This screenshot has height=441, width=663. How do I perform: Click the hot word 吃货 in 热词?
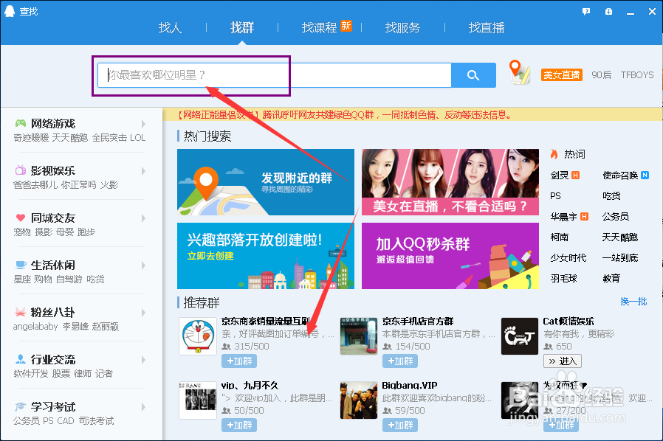click(611, 196)
